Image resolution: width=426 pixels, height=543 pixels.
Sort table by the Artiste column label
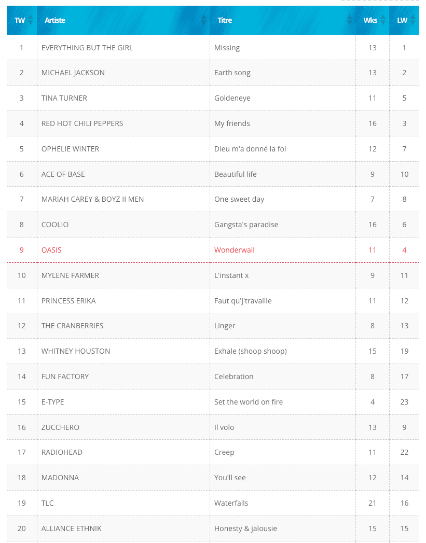(x=55, y=20)
